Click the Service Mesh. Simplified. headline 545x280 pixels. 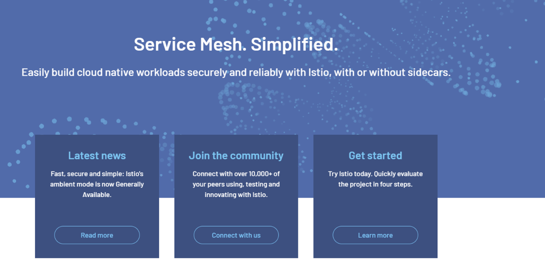pos(236,44)
